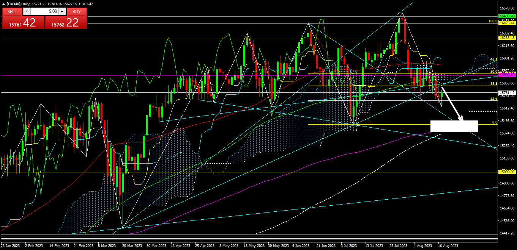The image size is (517, 250).
Task: Select the yellow 15000.00 level tag
Action: tap(507, 172)
